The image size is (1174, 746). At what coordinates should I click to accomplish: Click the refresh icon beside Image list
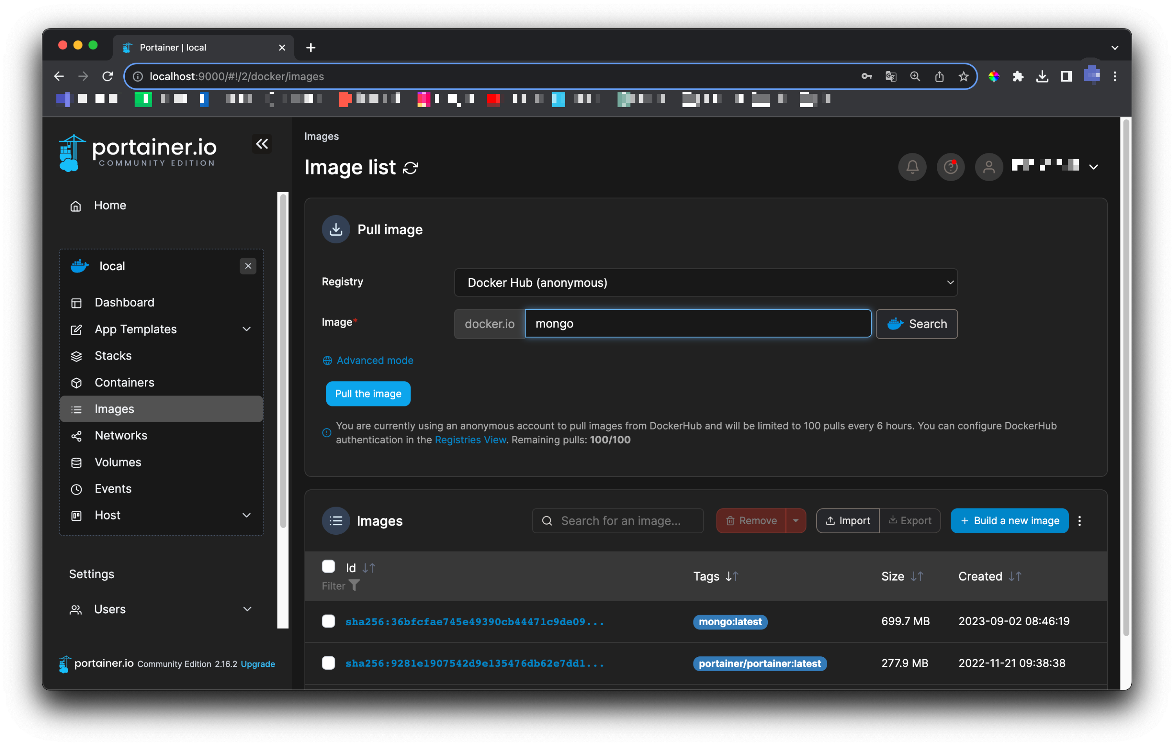pos(411,167)
